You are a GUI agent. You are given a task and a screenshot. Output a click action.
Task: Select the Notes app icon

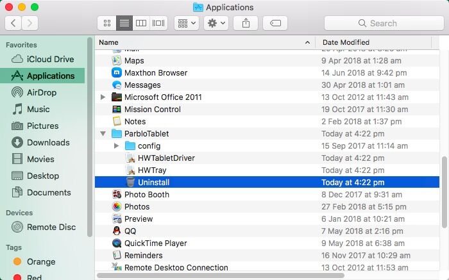coord(117,122)
